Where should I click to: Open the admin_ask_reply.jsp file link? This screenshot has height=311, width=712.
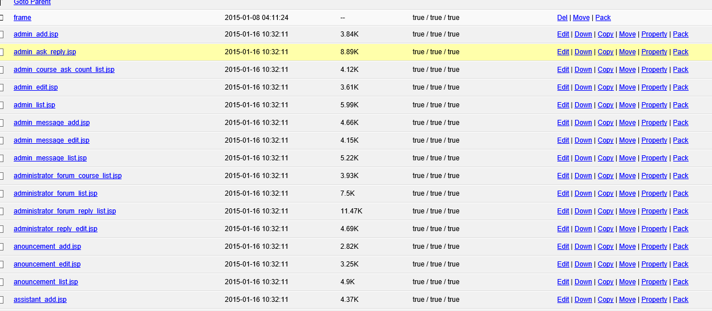[x=44, y=52]
